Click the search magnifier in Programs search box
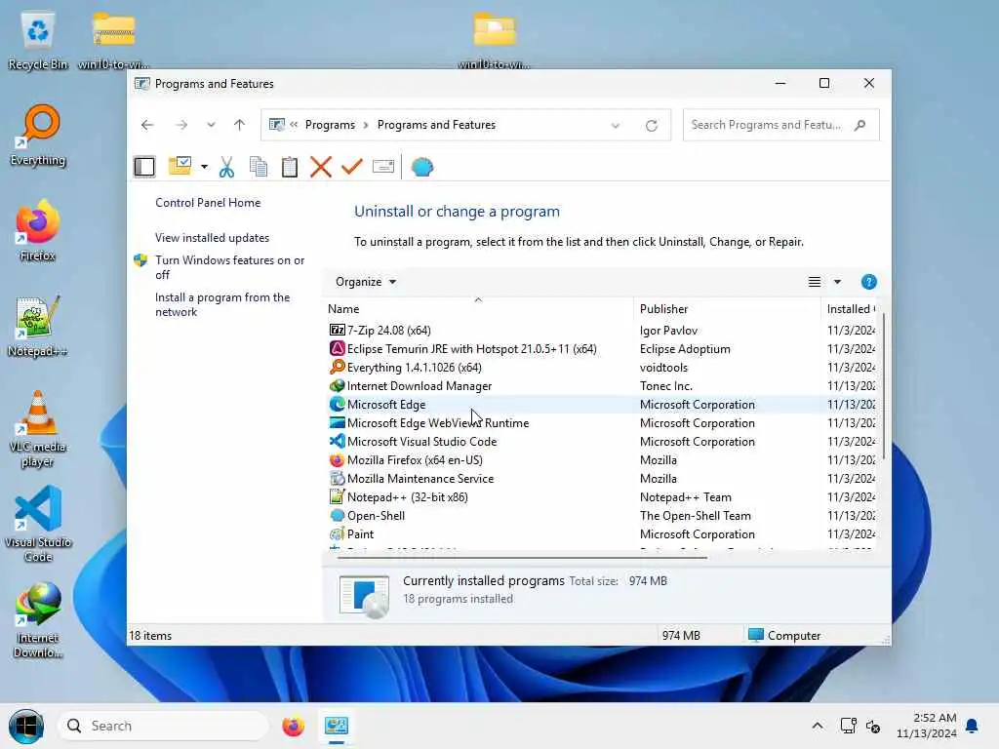Viewport: 999px width, 749px height. click(x=860, y=125)
